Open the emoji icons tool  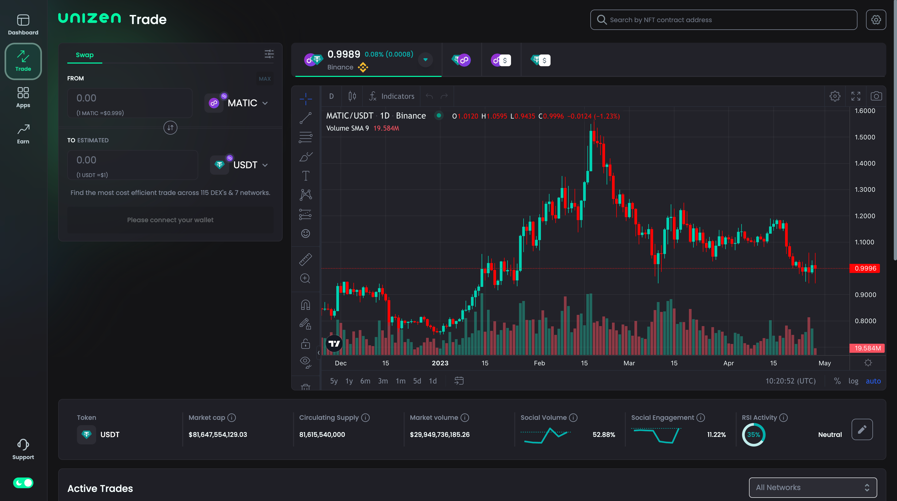pyautogui.click(x=305, y=234)
